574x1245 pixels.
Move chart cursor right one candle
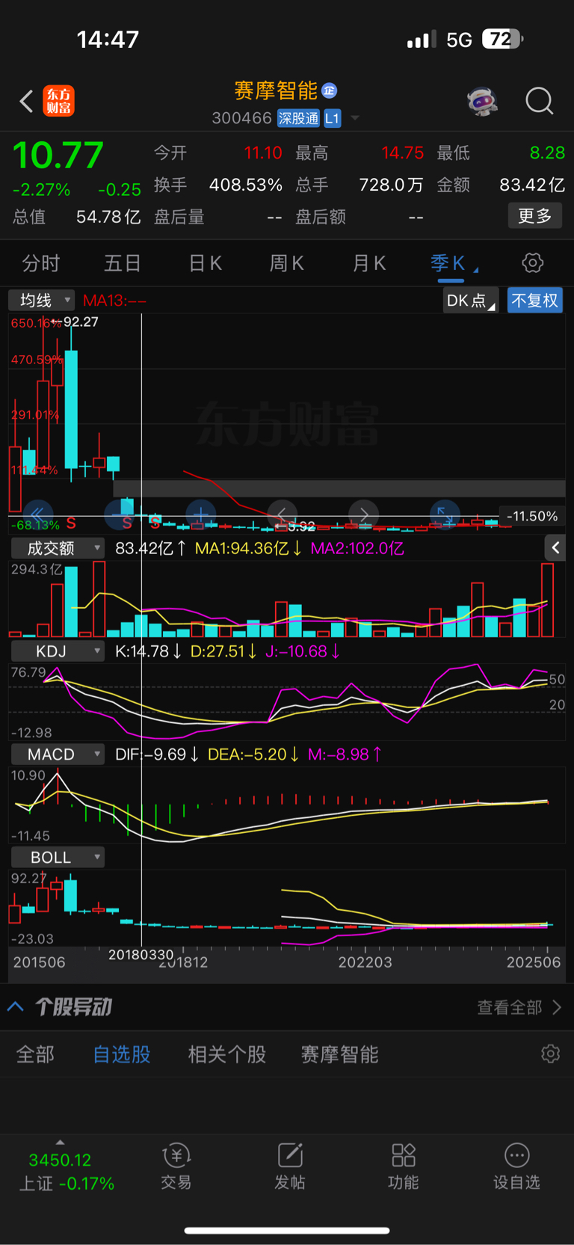click(363, 514)
